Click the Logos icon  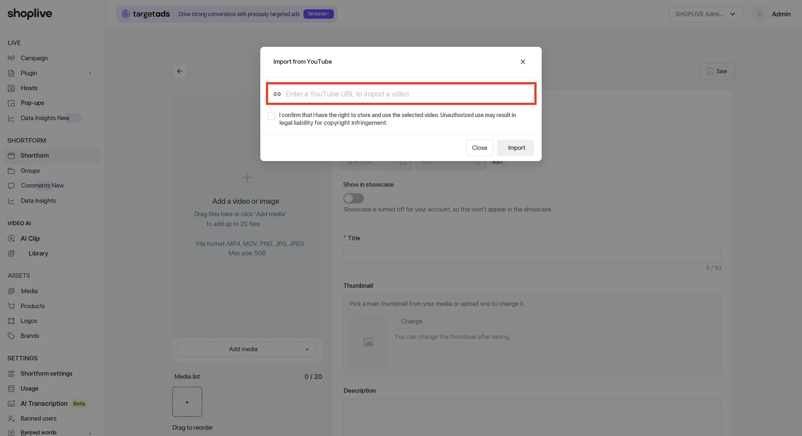tap(11, 321)
